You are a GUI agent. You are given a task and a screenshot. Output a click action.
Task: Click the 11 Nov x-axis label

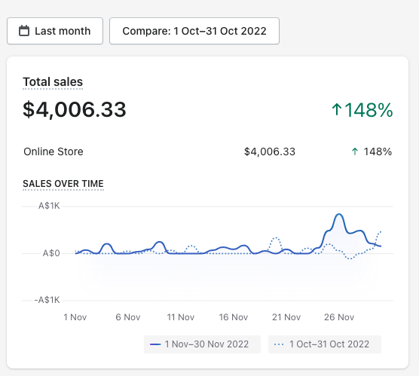click(x=181, y=317)
